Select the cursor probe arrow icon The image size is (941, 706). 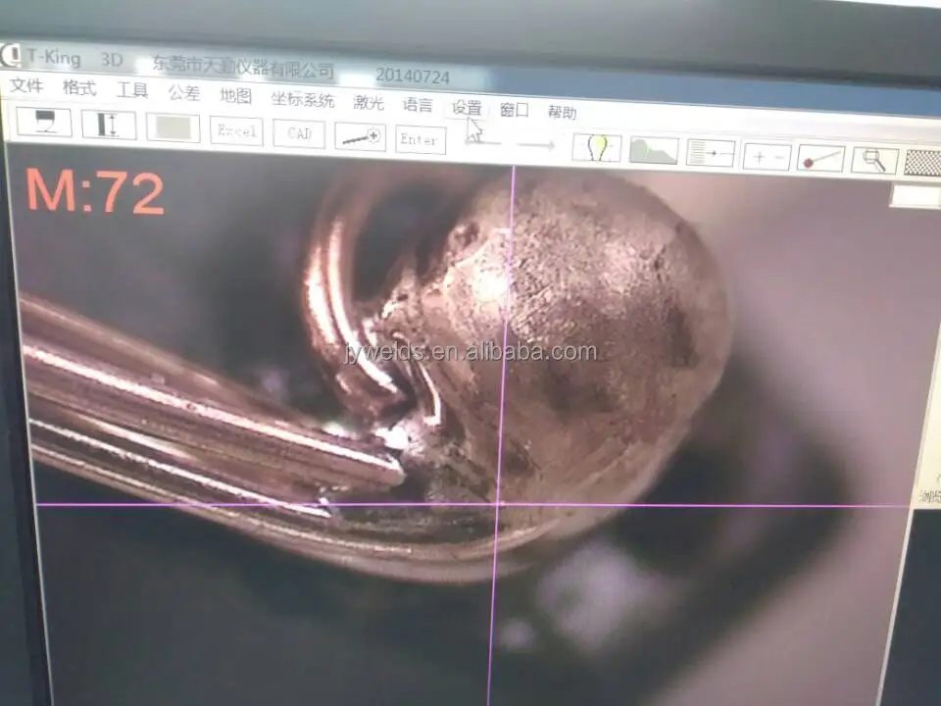(x=476, y=137)
